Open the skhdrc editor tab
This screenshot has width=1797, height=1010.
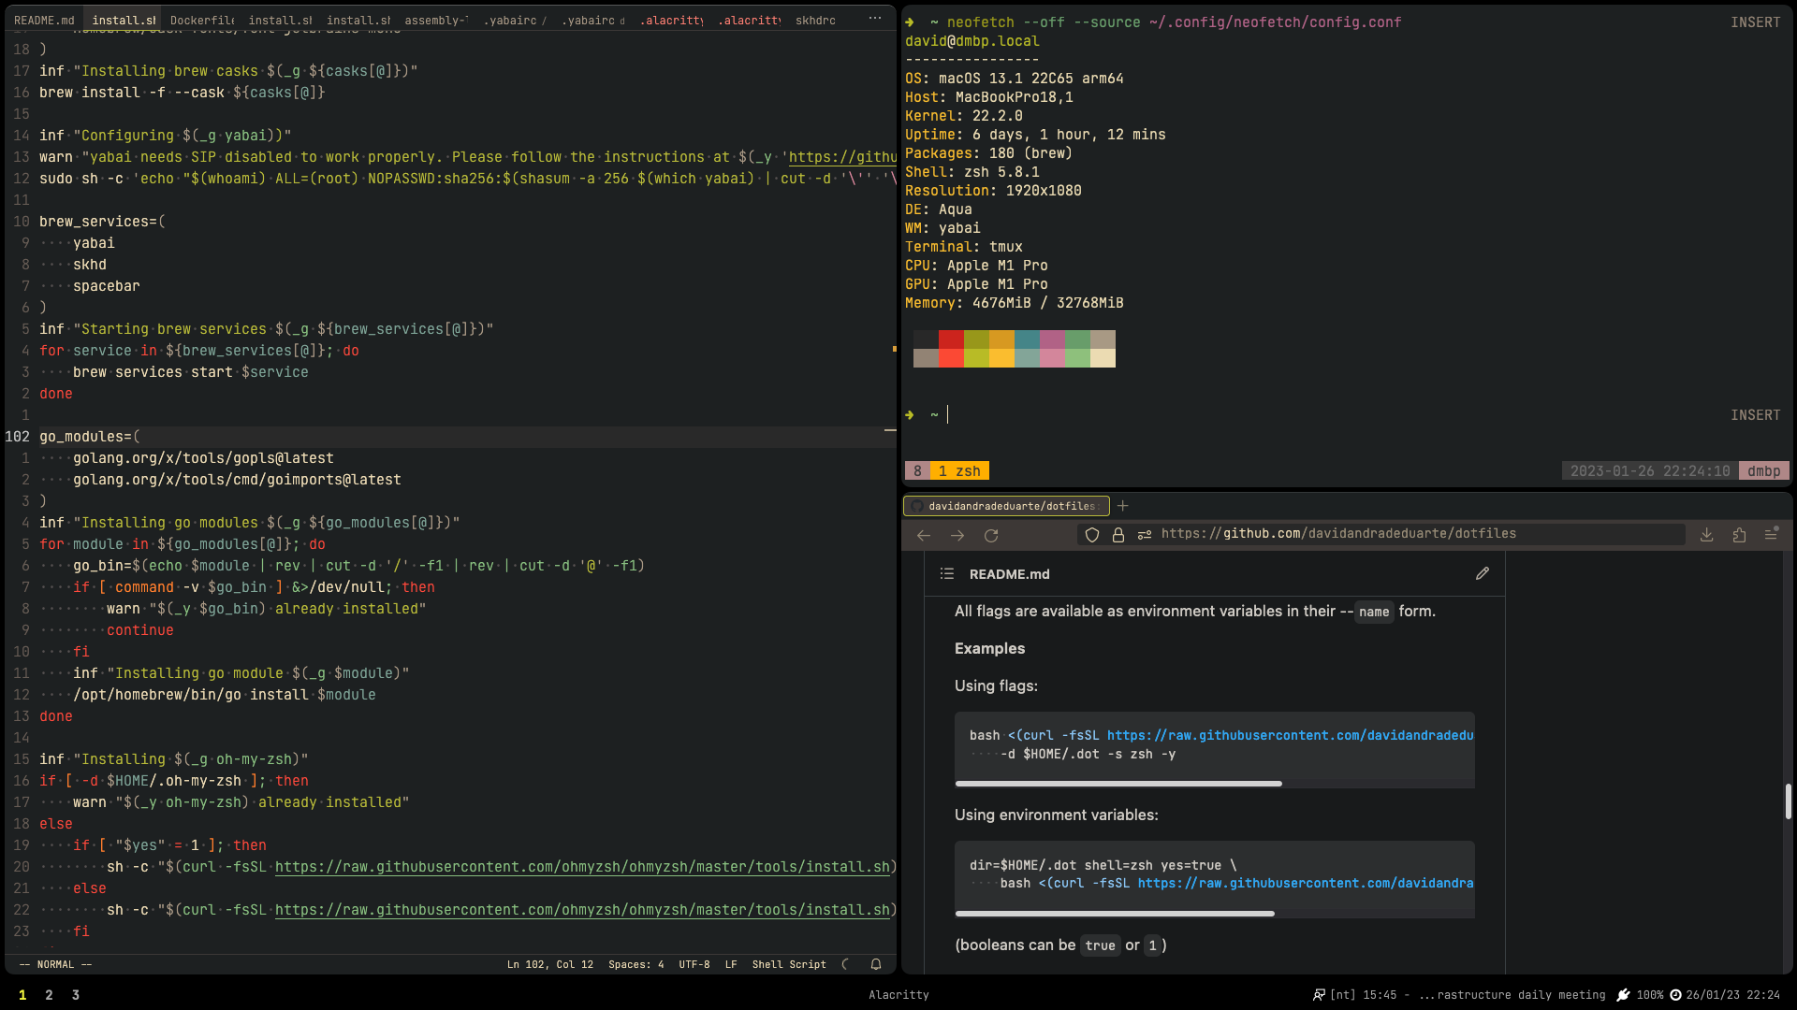click(x=815, y=20)
